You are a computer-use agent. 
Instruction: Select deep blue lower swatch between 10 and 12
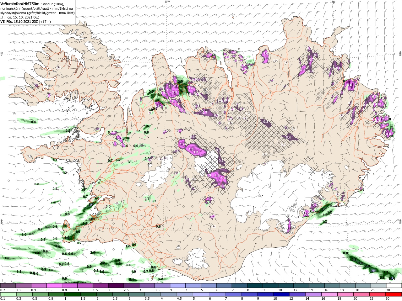coord(281,294)
